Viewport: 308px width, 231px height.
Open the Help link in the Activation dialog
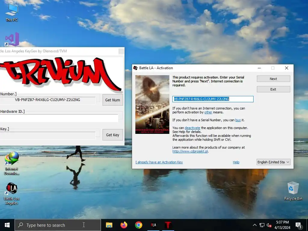point(236,162)
